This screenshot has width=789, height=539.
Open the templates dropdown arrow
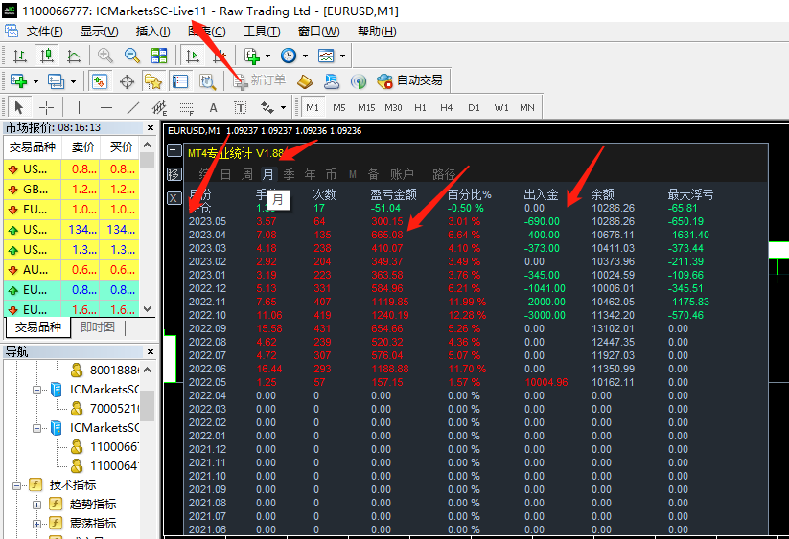pyautogui.click(x=342, y=56)
